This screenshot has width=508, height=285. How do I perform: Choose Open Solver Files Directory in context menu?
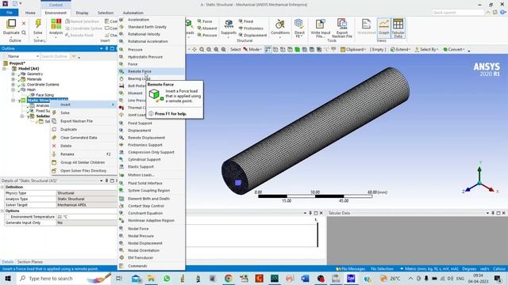83,171
